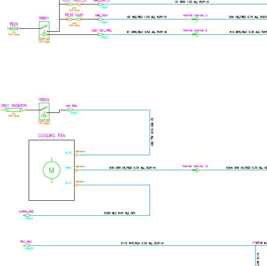The width and height of the screenshot is (267, 266).
Task: Select inline connector symbol on wire 81
Action: pos(195,34)
